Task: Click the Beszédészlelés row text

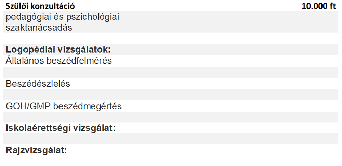Action: pos(38,83)
